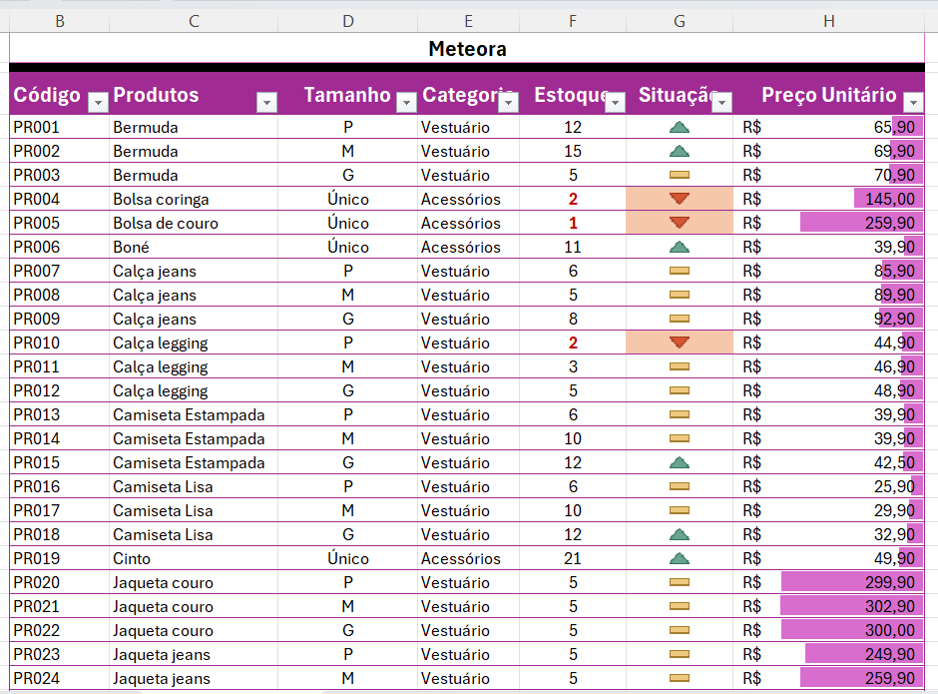Select column header C
Screen dimensions: 938x694
pos(194,21)
